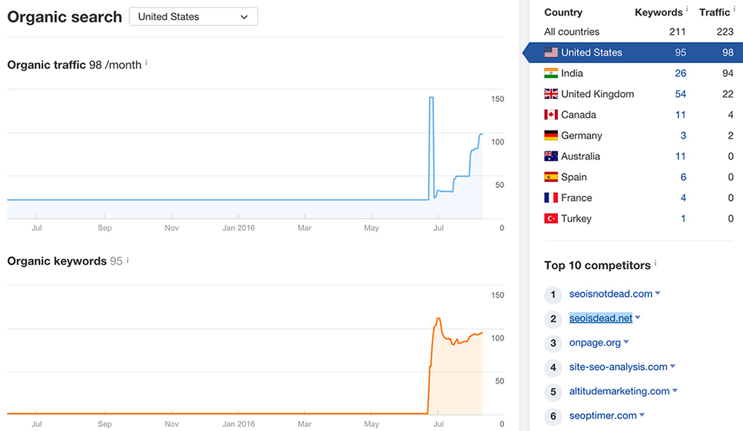The width and height of the screenshot is (743, 431).
Task: Expand dropdown arrow next to onpage.org
Action: click(626, 342)
